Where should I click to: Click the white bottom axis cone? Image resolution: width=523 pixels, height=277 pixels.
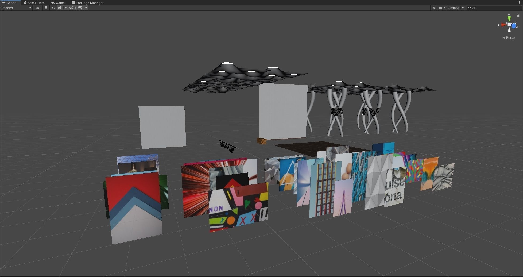click(509, 30)
